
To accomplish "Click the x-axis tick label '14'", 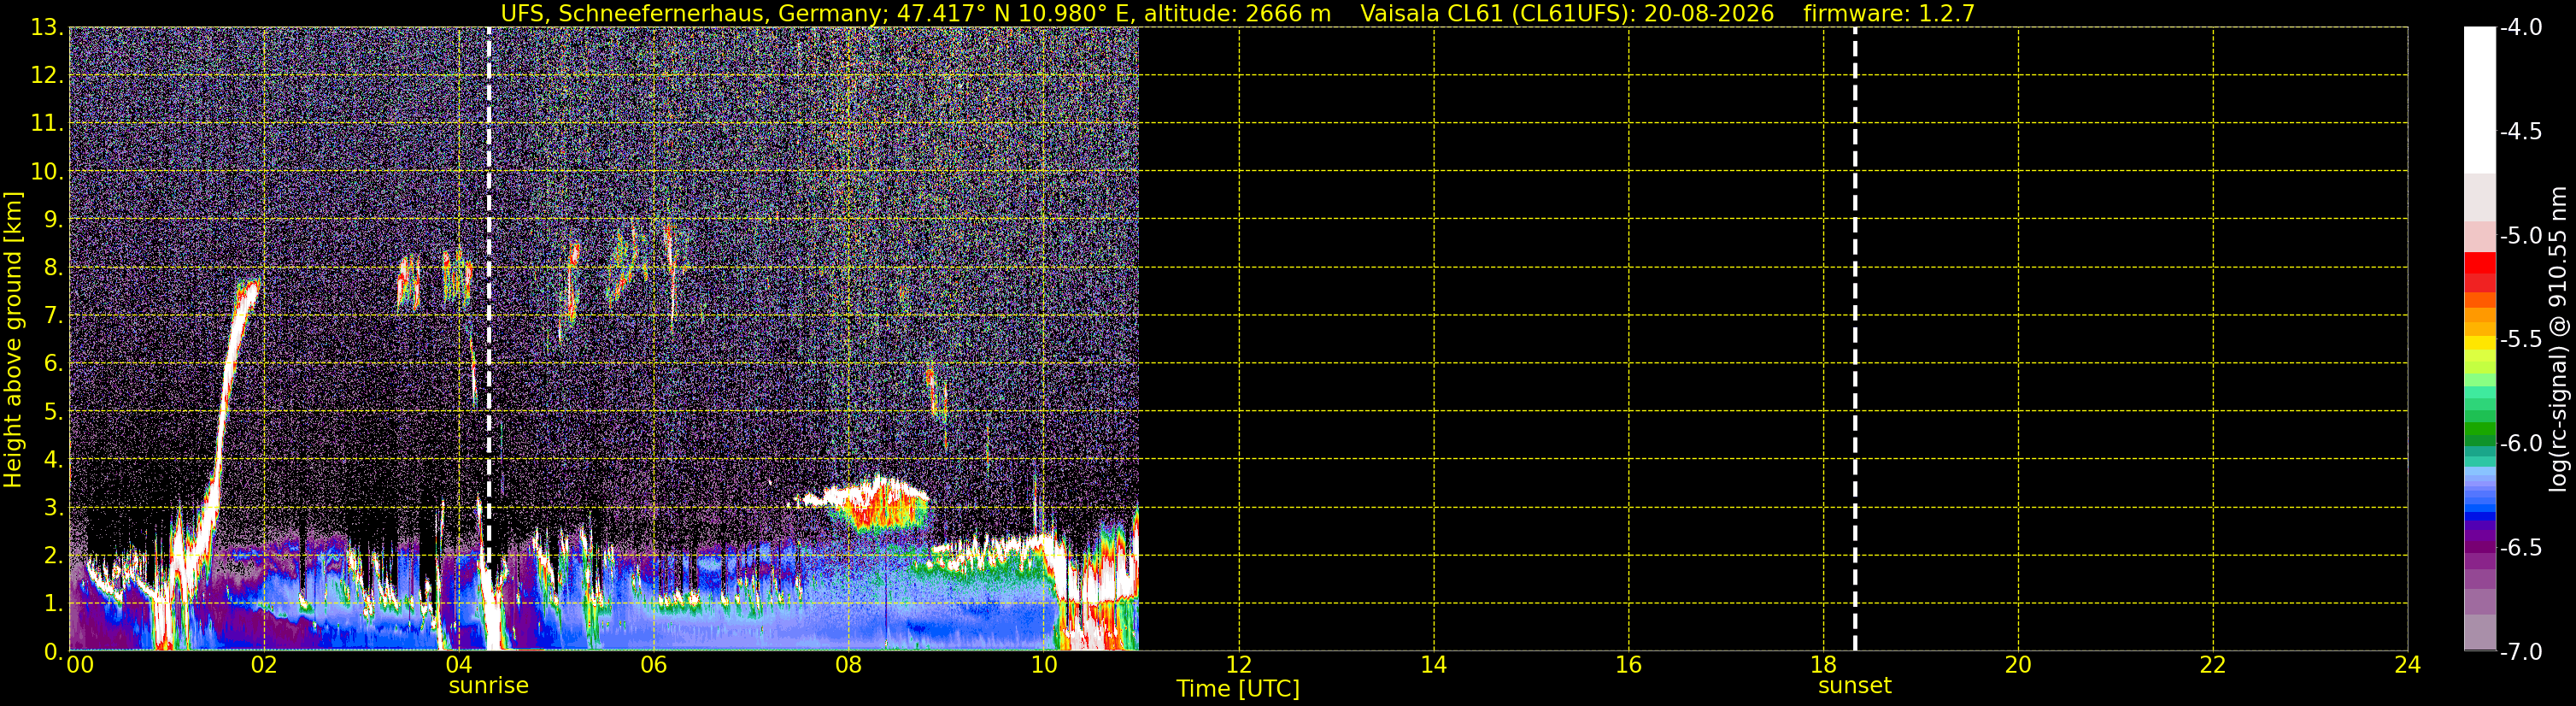I will (x=1434, y=666).
